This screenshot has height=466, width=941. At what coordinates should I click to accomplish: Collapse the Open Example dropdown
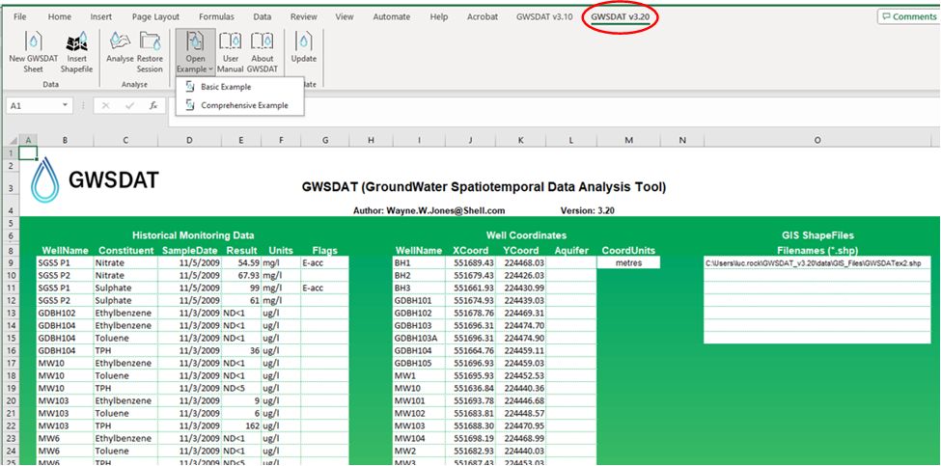pyautogui.click(x=196, y=52)
